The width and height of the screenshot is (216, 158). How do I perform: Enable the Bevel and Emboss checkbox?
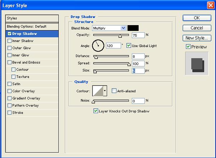(9, 62)
